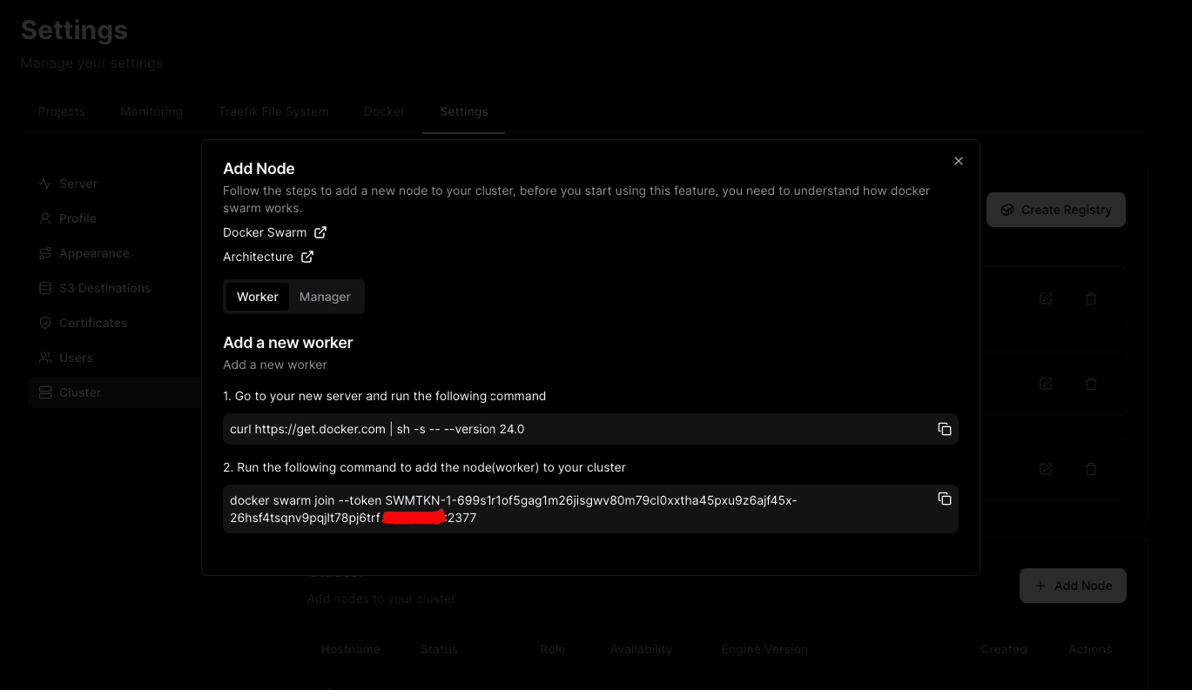The width and height of the screenshot is (1192, 690).
Task: Click the Add a new worker heading
Action: pos(287,343)
